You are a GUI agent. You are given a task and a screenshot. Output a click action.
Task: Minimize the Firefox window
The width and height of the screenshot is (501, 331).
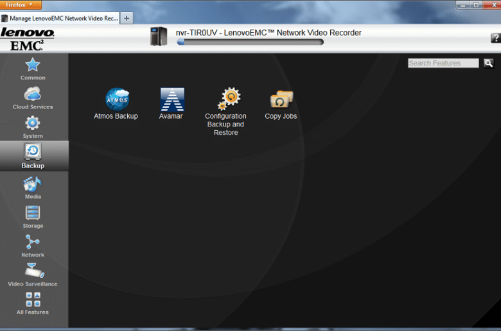coord(462,5)
